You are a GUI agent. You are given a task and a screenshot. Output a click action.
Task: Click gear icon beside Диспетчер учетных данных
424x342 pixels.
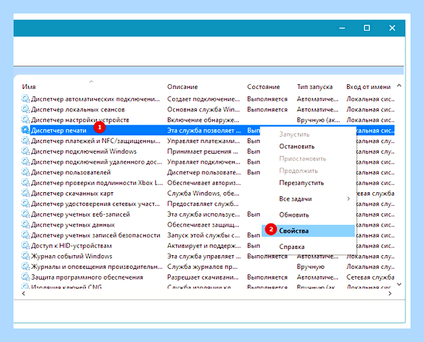coord(25,224)
